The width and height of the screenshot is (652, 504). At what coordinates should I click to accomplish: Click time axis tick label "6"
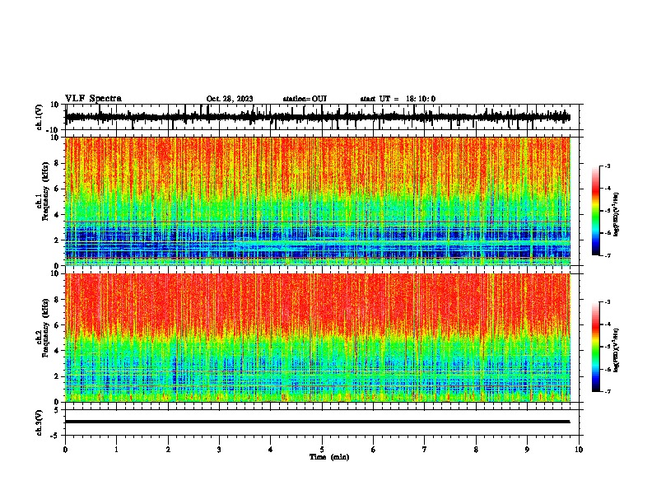tap(374, 450)
